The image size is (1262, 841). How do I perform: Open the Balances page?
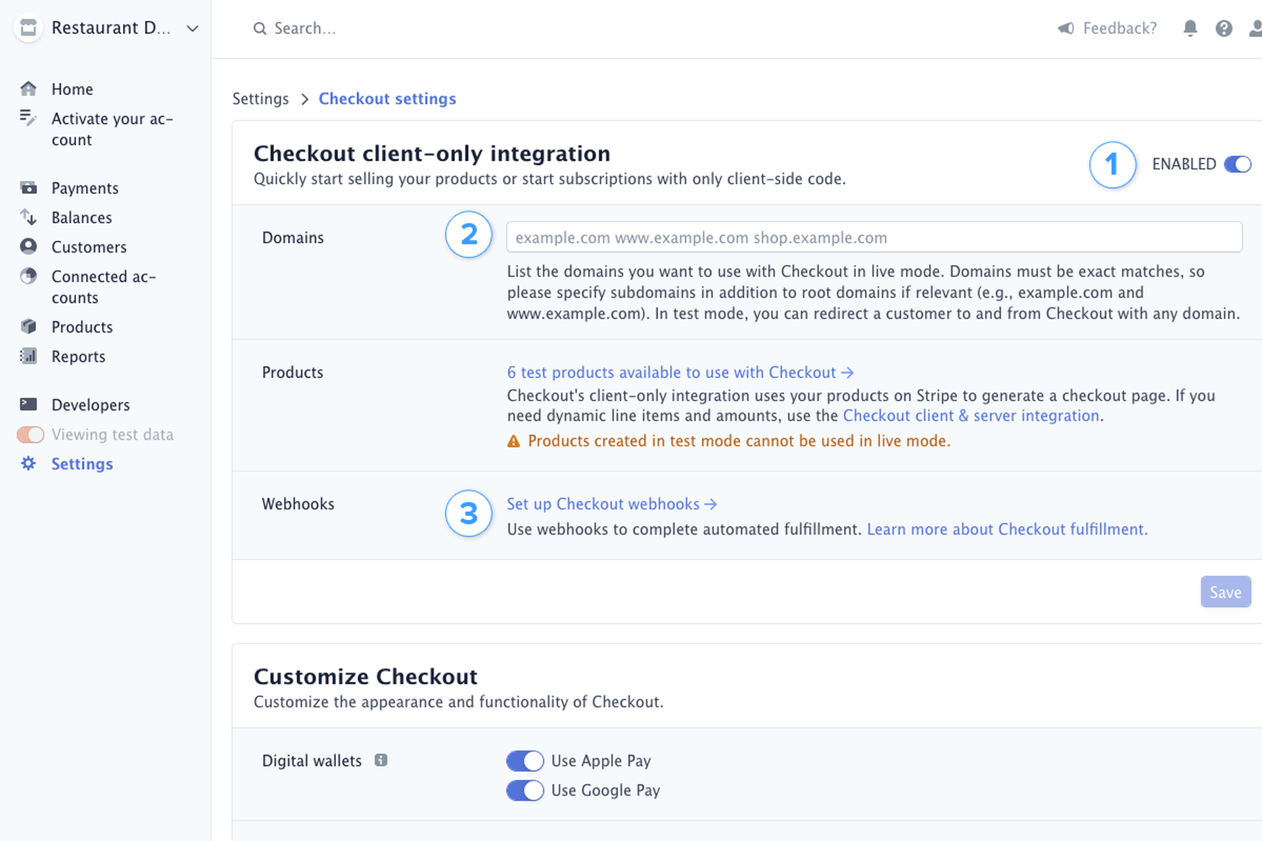[x=82, y=217]
